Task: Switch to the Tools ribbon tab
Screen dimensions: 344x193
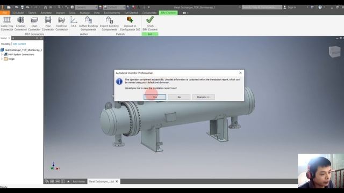Action: [x=72, y=13]
